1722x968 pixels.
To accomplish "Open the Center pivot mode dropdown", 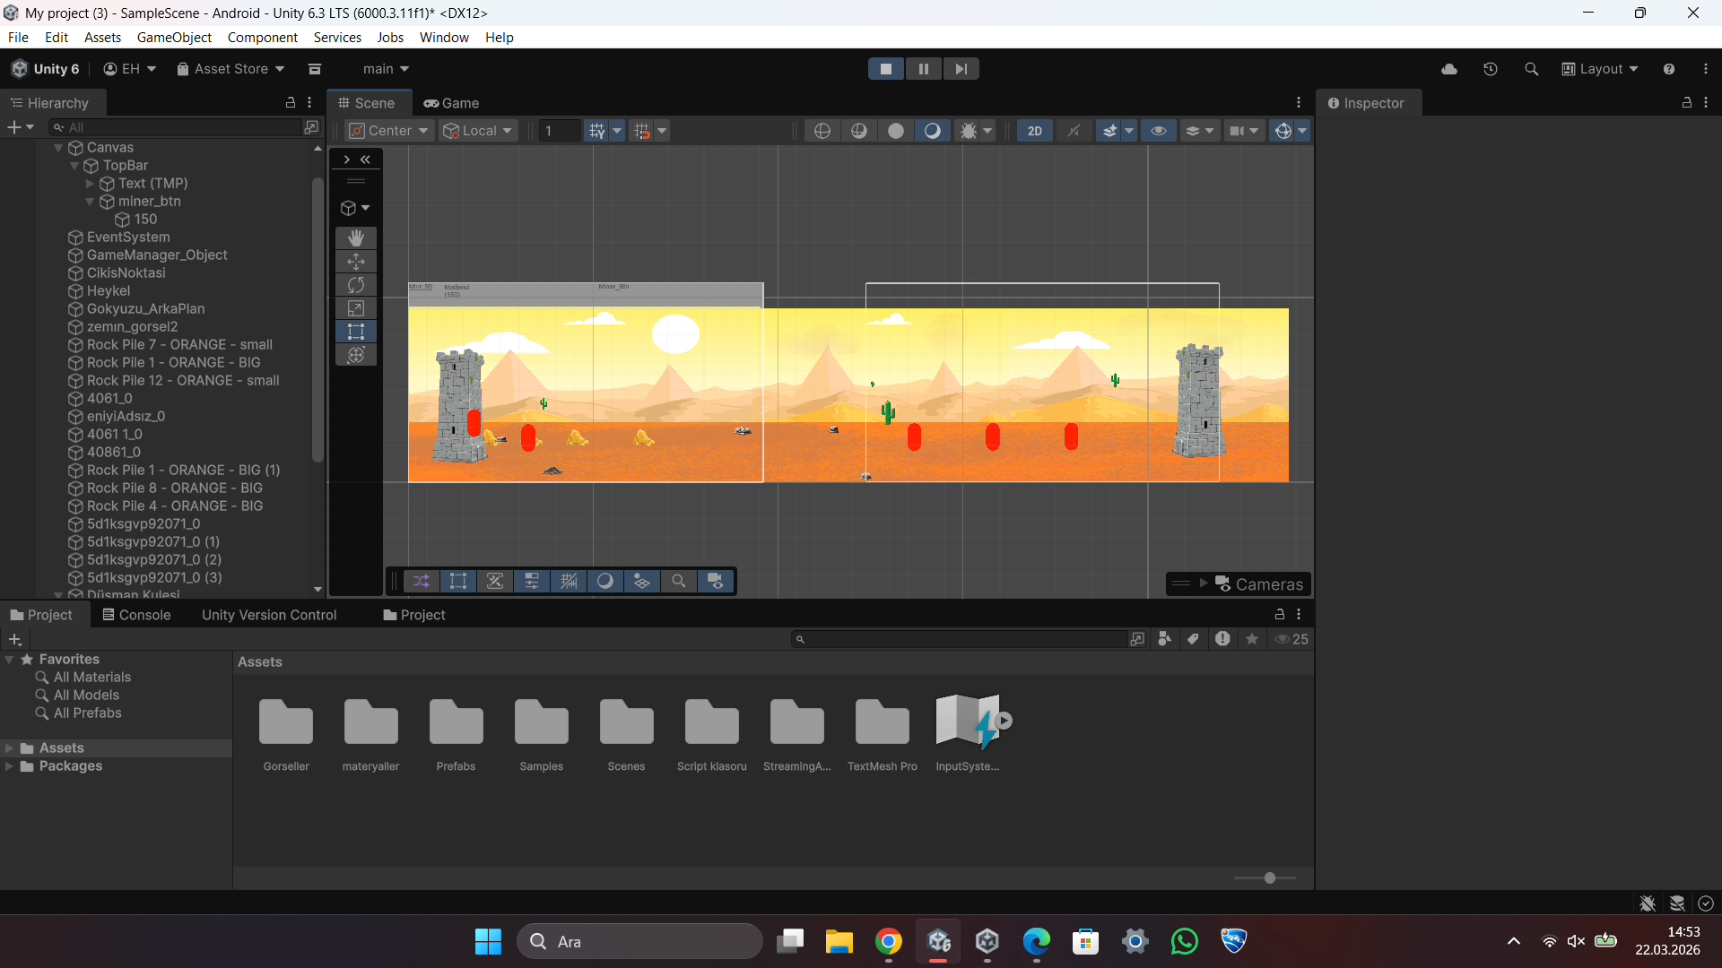I will click(x=389, y=131).
